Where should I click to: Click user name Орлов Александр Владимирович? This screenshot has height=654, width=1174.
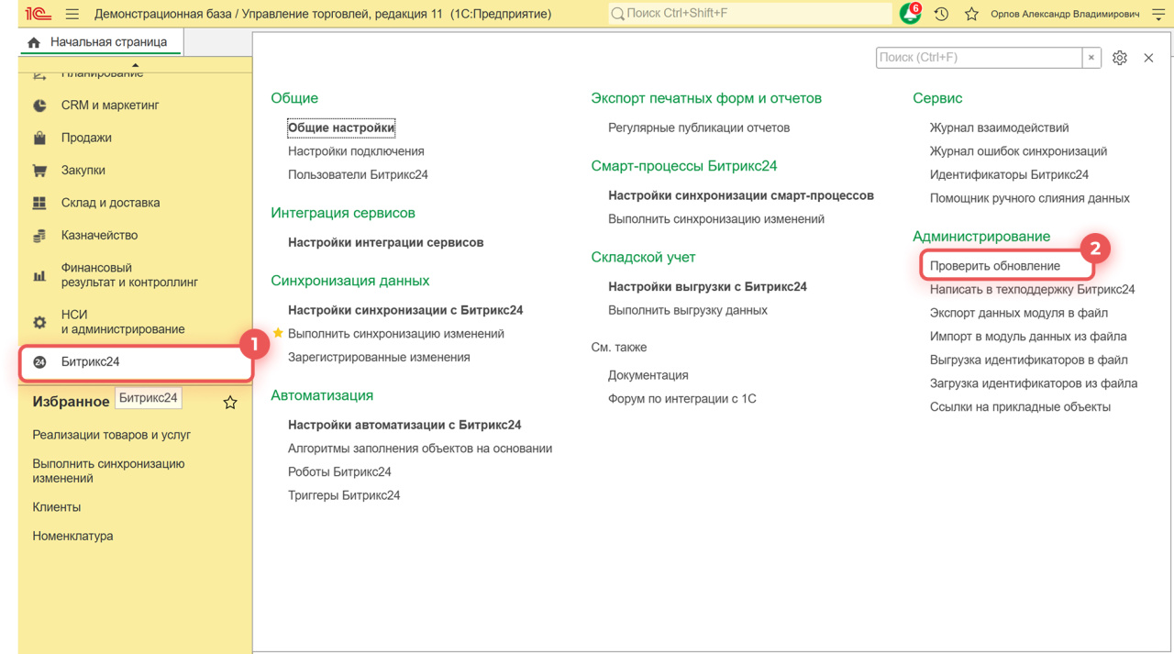(1065, 15)
